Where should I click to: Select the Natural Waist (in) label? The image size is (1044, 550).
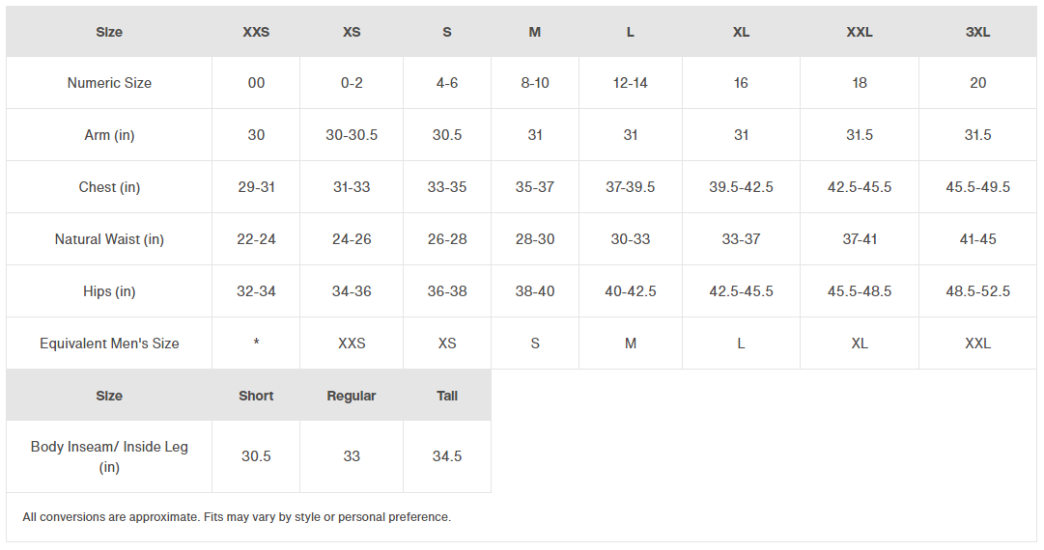[109, 239]
